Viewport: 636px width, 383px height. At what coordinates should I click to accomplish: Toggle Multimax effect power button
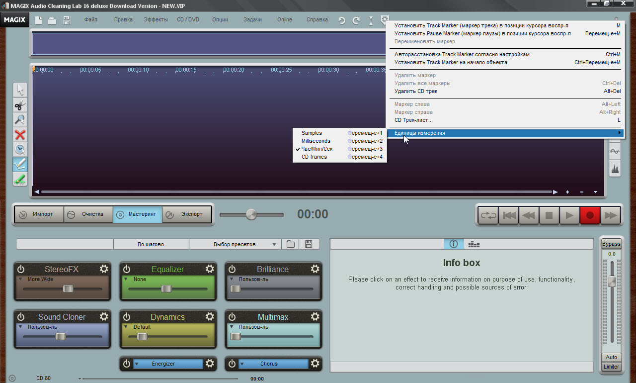click(232, 316)
